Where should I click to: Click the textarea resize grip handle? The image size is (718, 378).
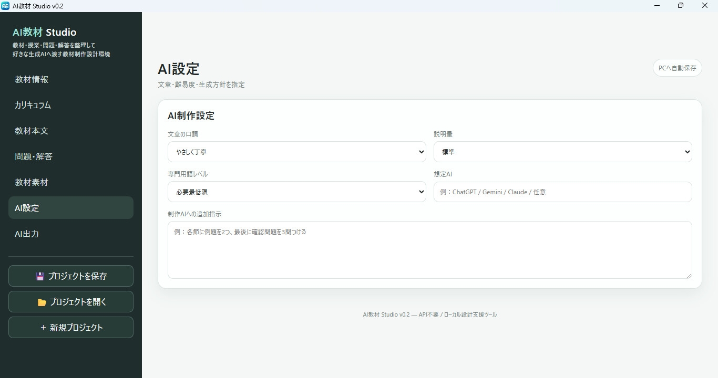[x=689, y=275]
